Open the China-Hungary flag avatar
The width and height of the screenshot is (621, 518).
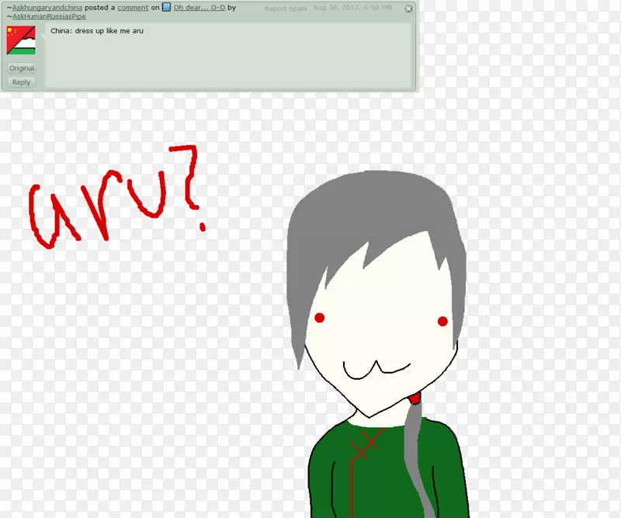point(21,40)
